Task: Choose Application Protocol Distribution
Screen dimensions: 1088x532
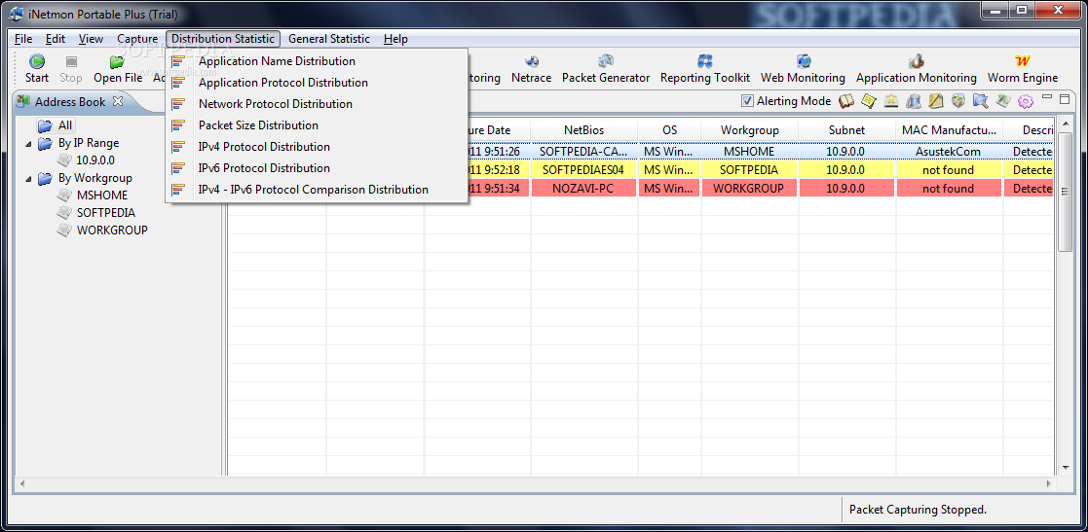Action: coord(317,83)
